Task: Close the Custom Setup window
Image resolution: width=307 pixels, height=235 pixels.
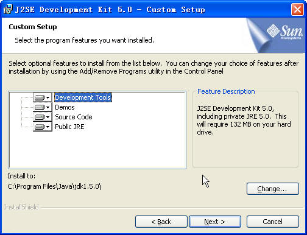Action: point(297,9)
